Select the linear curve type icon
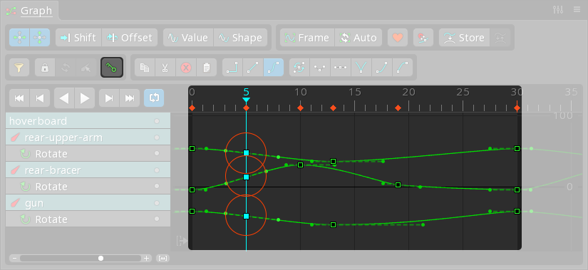 pyautogui.click(x=253, y=68)
